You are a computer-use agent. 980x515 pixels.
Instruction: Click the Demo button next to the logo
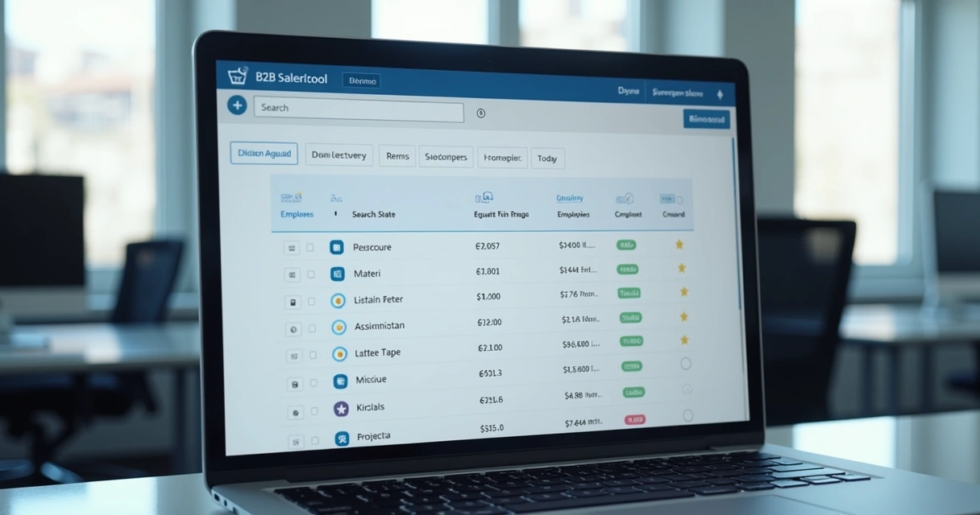[362, 80]
